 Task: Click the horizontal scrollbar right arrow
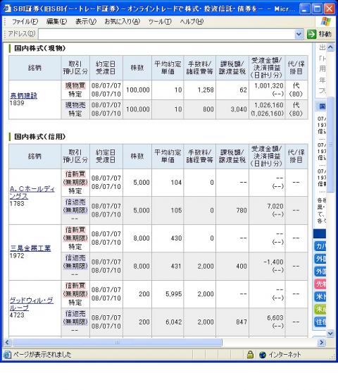coord(321,343)
